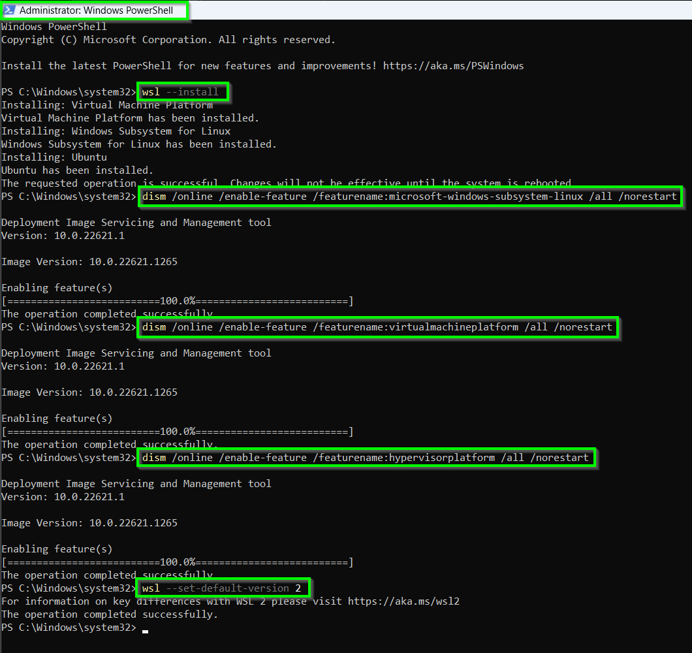Image resolution: width=692 pixels, height=653 pixels.
Task: Click the Microsoft Corporation copyright line
Action: [168, 40]
